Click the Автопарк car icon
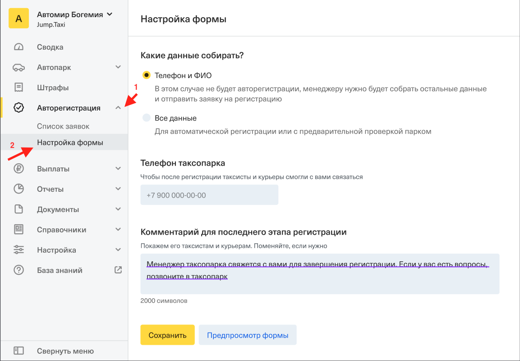The image size is (520, 361). click(x=18, y=67)
